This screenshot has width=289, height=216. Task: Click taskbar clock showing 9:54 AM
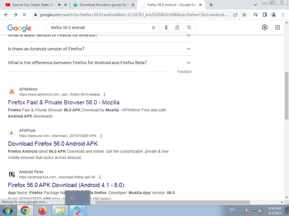(x=275, y=211)
